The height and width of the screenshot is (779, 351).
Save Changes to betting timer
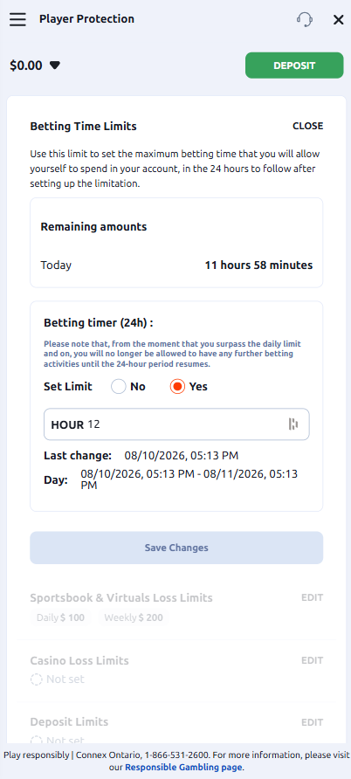[176, 548]
